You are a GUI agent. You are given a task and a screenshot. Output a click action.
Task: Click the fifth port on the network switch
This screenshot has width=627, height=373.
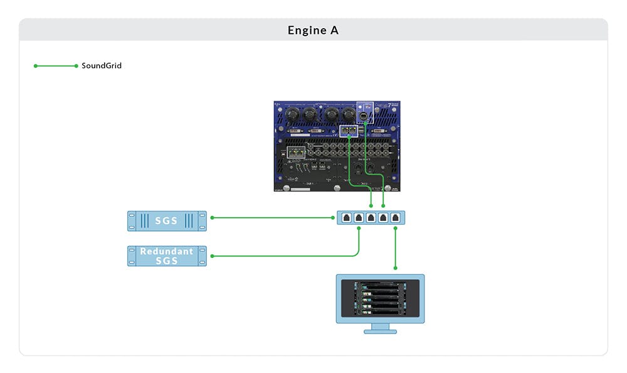(x=396, y=218)
